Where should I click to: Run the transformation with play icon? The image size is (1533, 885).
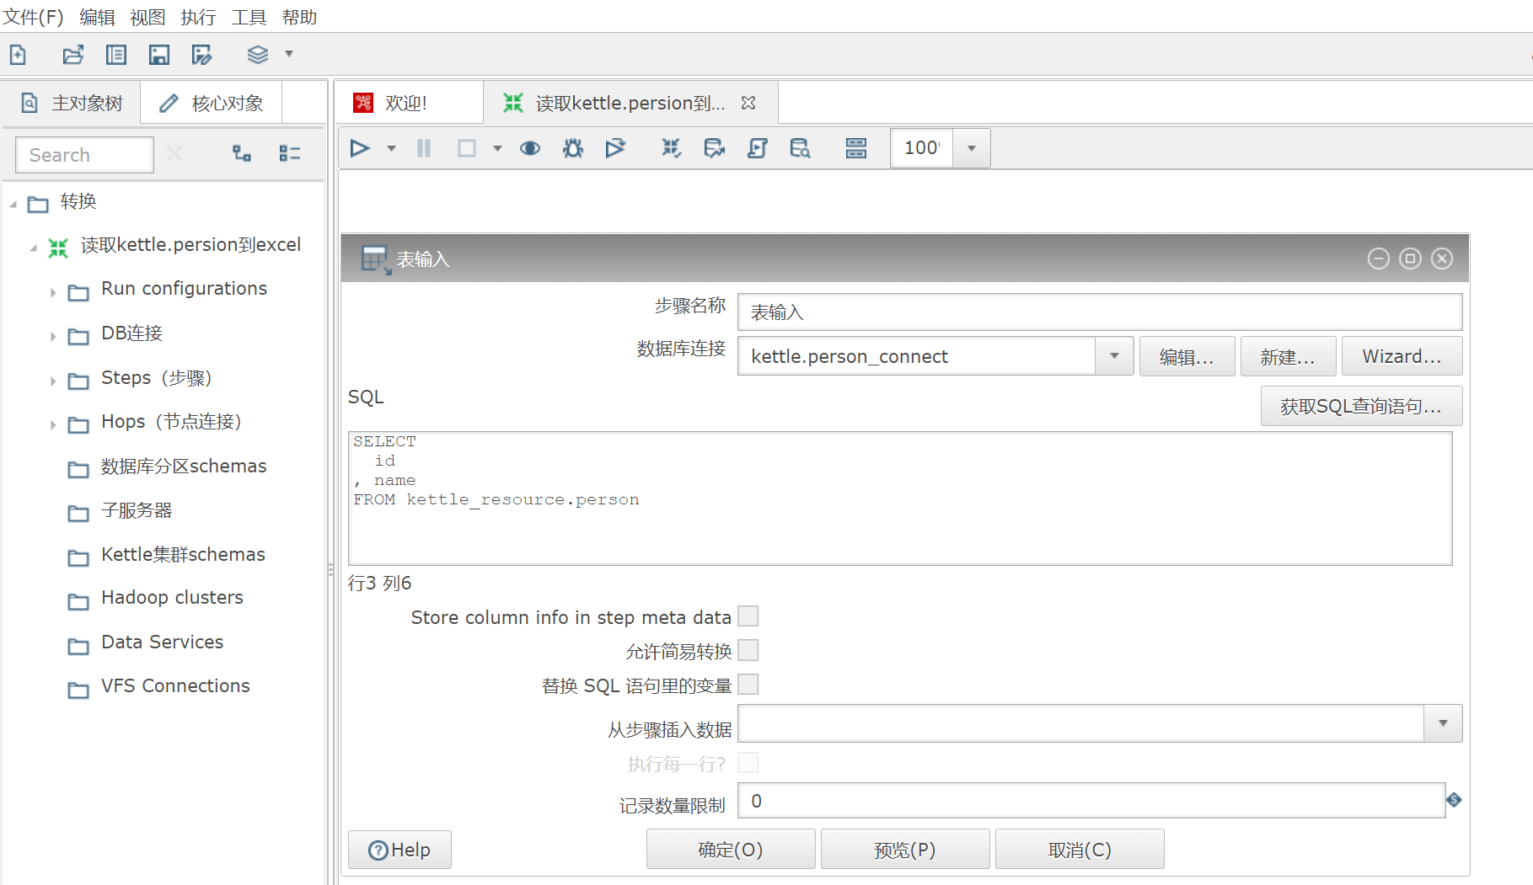point(360,148)
